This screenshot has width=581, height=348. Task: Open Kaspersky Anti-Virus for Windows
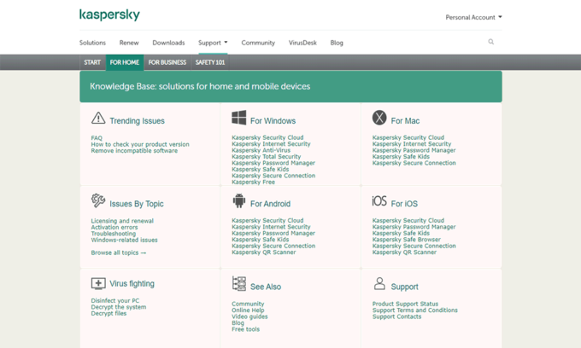[x=261, y=150]
